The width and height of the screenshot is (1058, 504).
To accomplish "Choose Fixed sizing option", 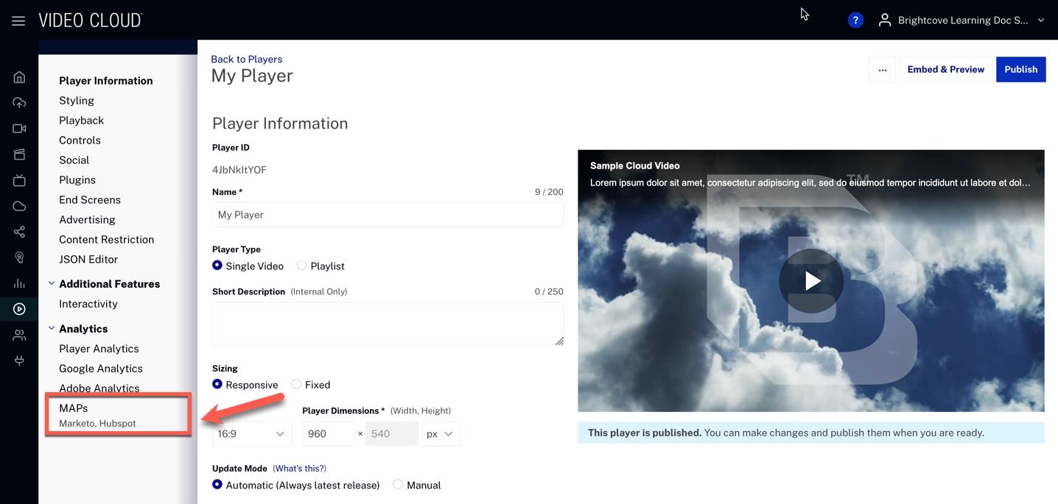I will (296, 384).
